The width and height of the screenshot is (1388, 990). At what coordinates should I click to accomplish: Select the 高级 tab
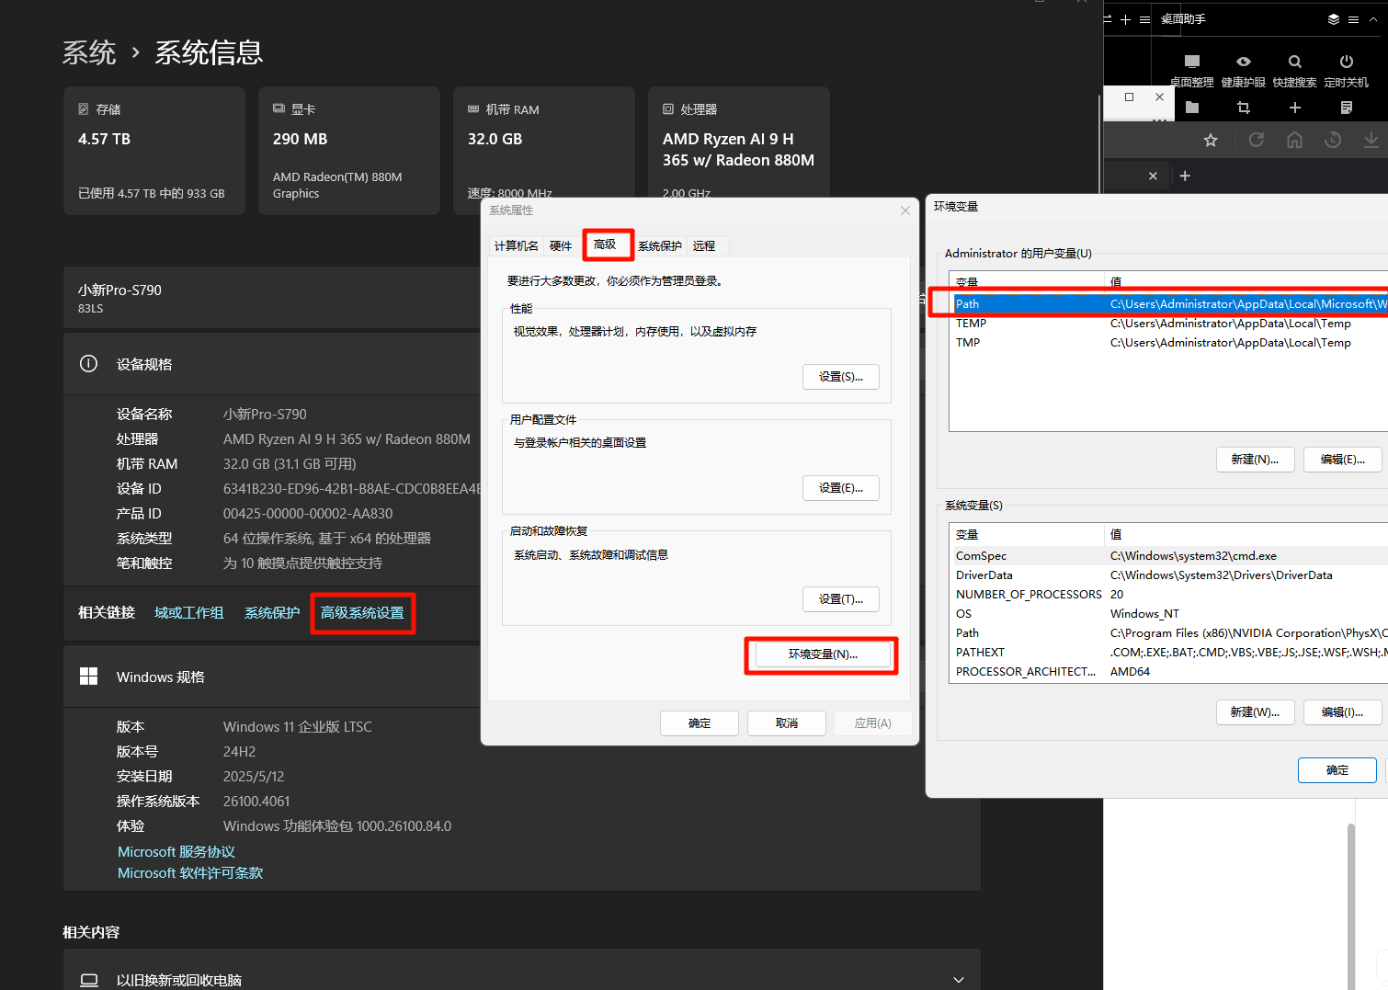point(606,244)
